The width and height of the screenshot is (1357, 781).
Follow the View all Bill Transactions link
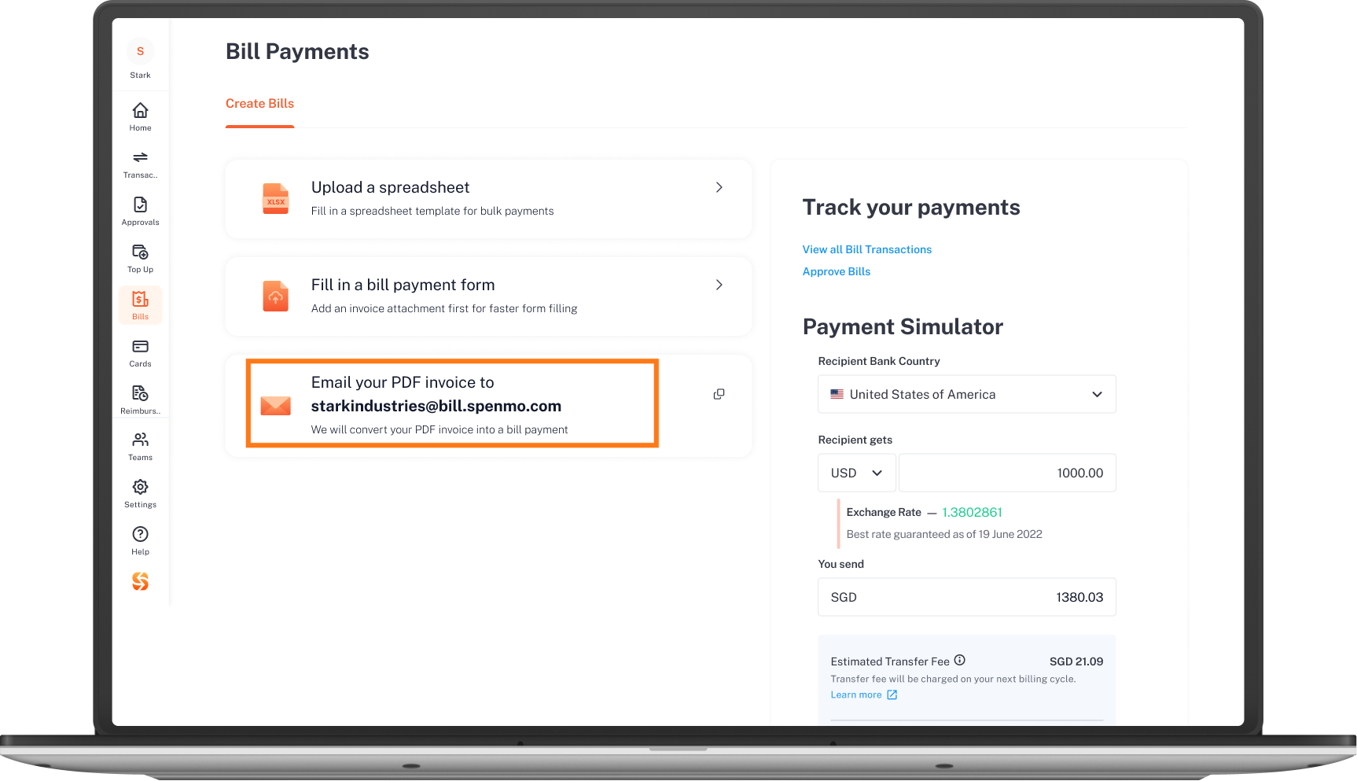(866, 249)
